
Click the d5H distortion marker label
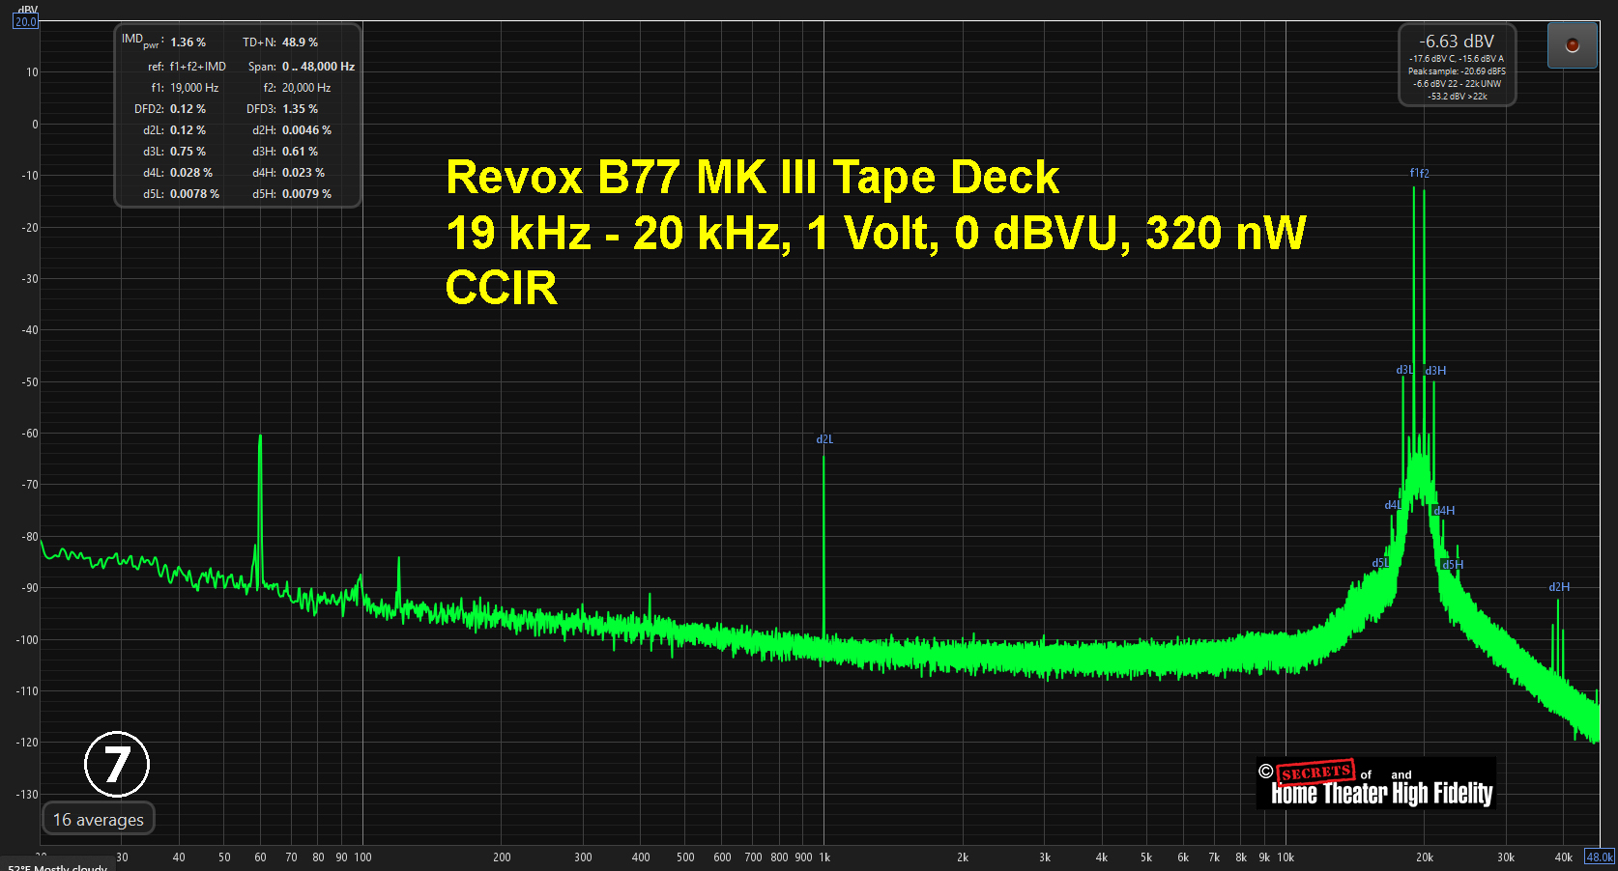click(1453, 565)
